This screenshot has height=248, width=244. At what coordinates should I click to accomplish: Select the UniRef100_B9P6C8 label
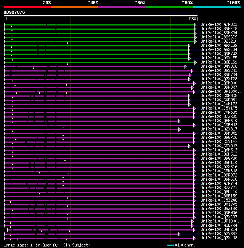click(x=219, y=180)
